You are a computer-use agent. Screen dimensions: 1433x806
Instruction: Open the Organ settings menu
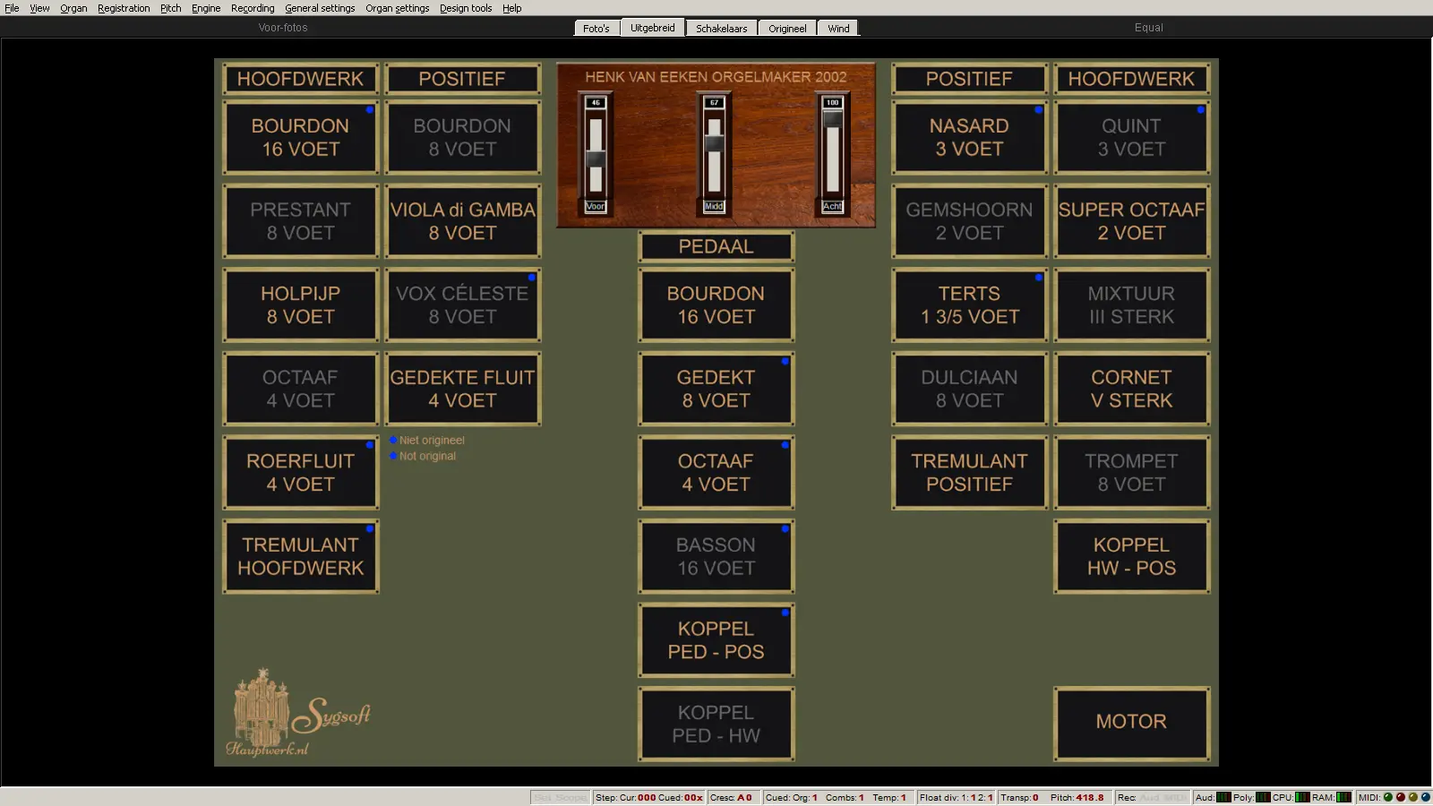point(397,8)
